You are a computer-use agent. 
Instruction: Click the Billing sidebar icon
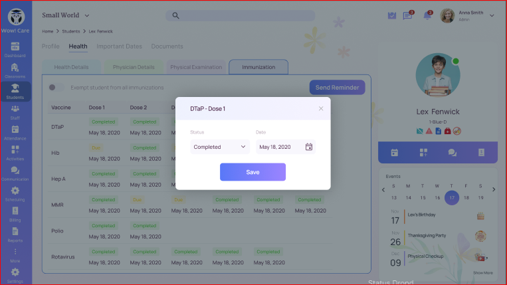pyautogui.click(x=15, y=213)
